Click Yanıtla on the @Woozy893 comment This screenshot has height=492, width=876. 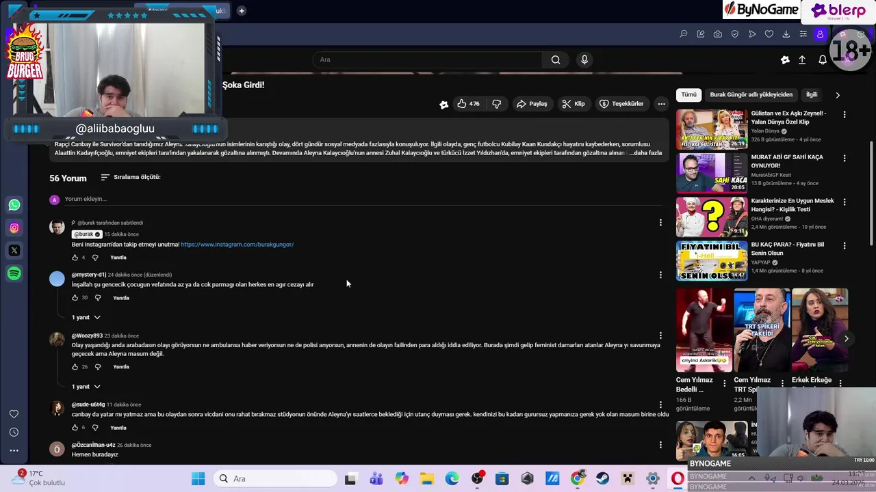click(x=121, y=367)
